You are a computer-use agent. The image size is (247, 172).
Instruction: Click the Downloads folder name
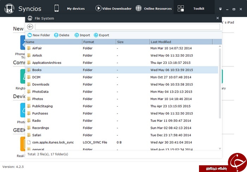(41, 84)
